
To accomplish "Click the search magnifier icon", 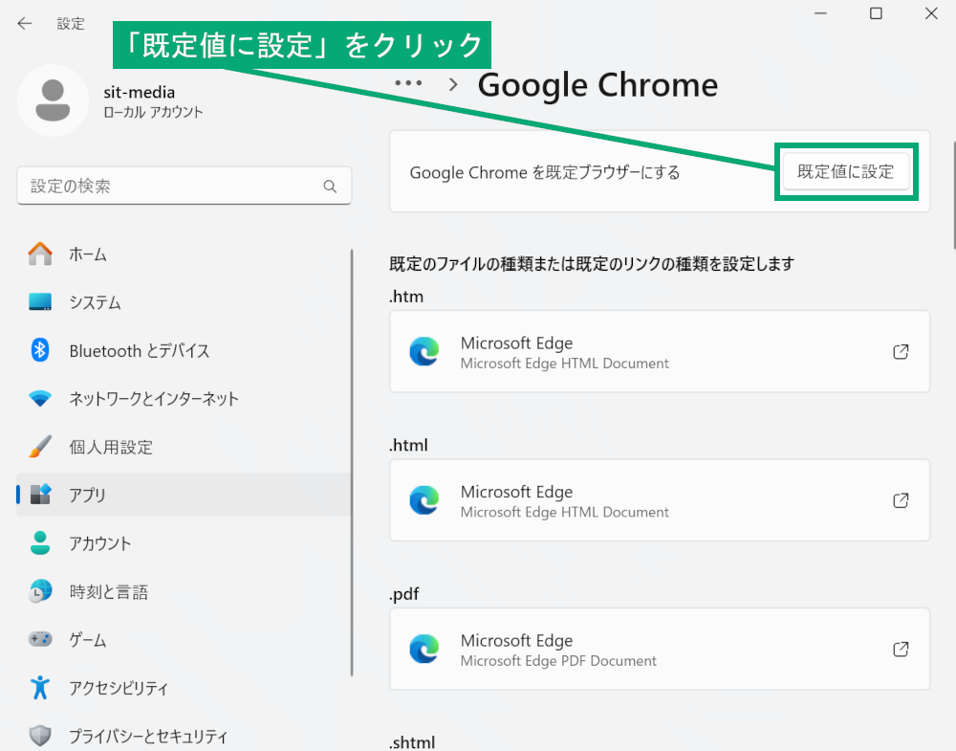I will click(330, 186).
